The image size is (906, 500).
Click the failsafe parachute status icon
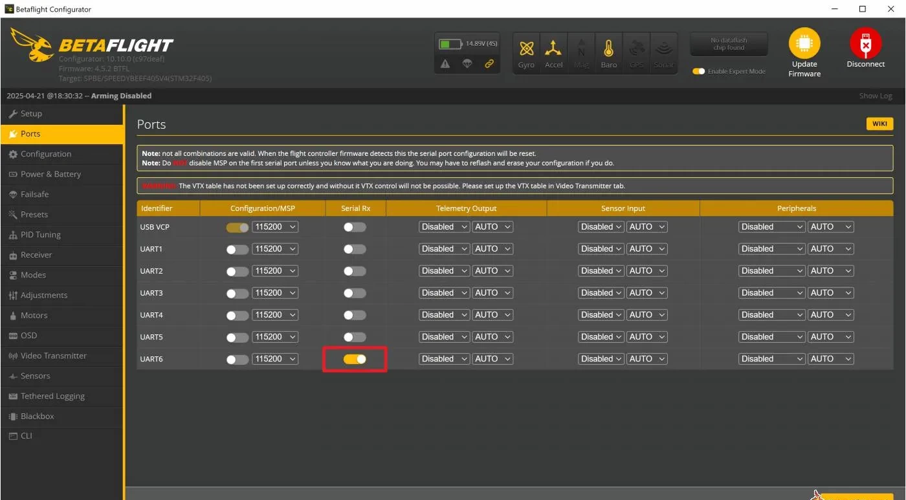[x=467, y=63]
